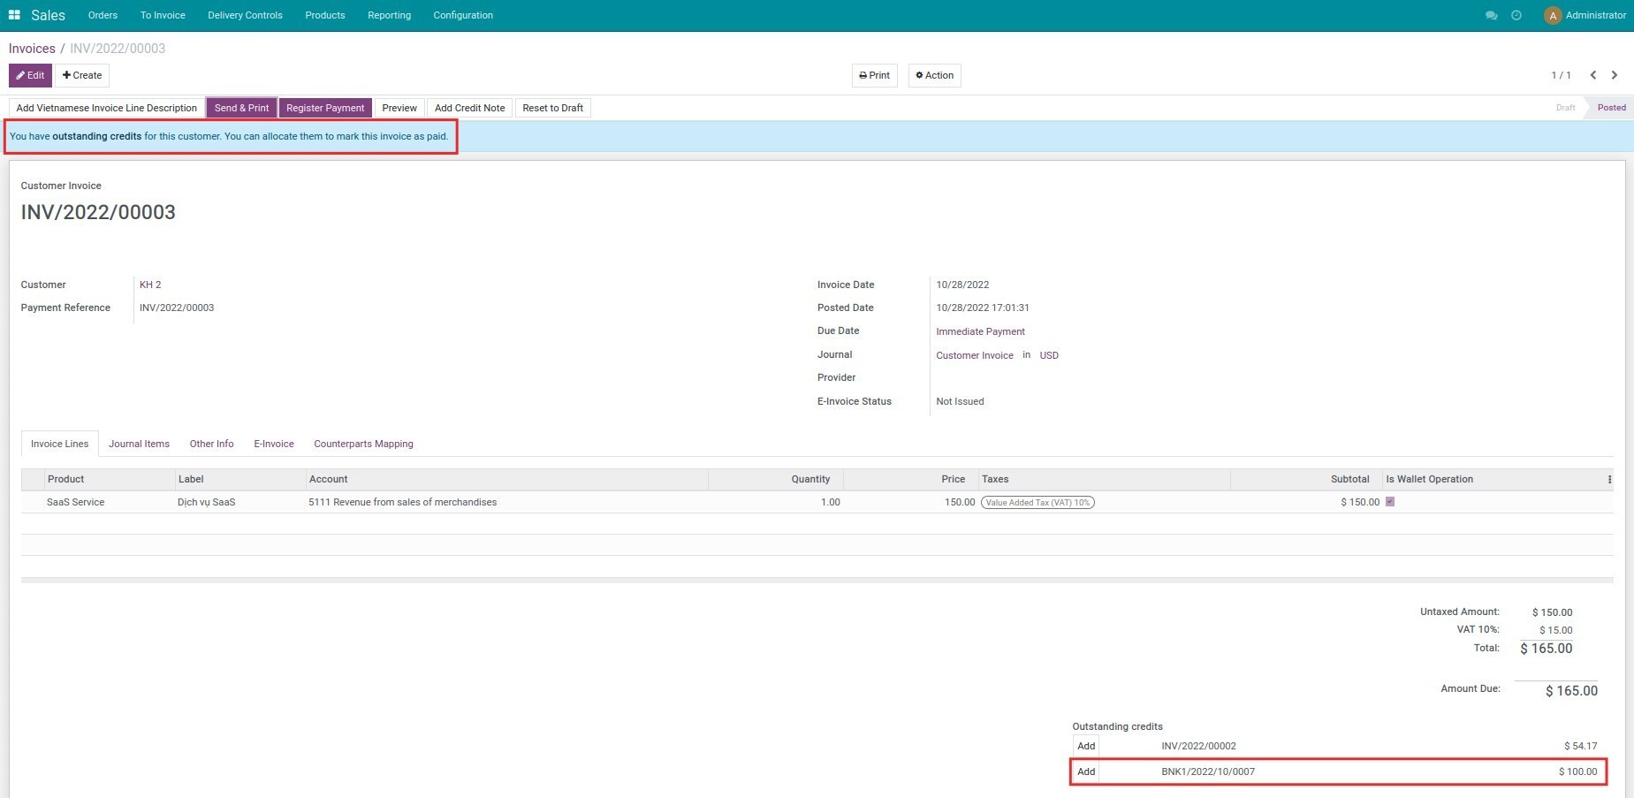Open the activities clock icon
1634x798 pixels.
click(x=1516, y=16)
